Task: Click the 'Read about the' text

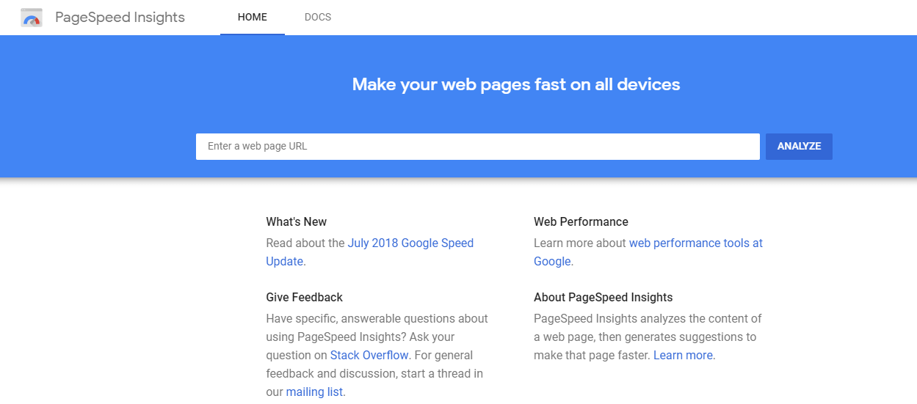Action: click(x=305, y=243)
